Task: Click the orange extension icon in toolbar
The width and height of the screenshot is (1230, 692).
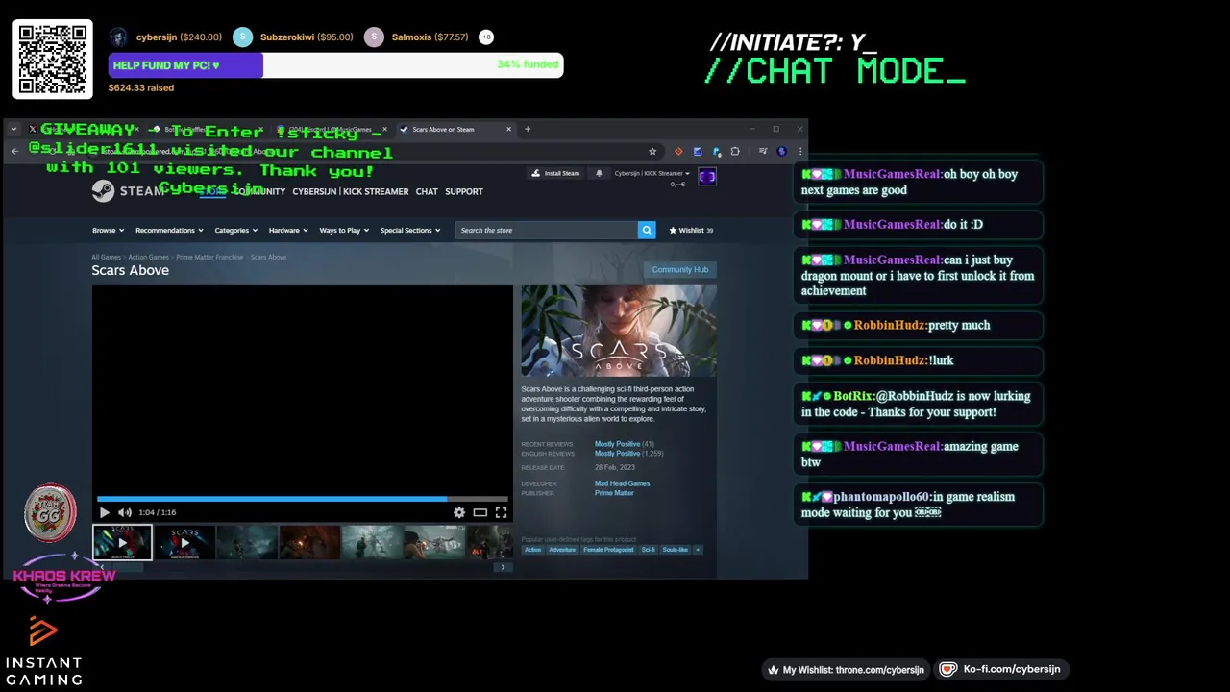Action: 678,151
